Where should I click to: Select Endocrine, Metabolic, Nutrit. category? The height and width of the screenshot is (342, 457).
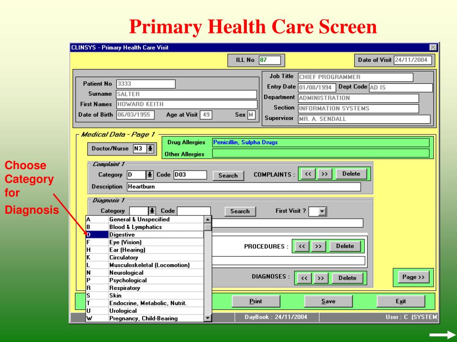145,303
